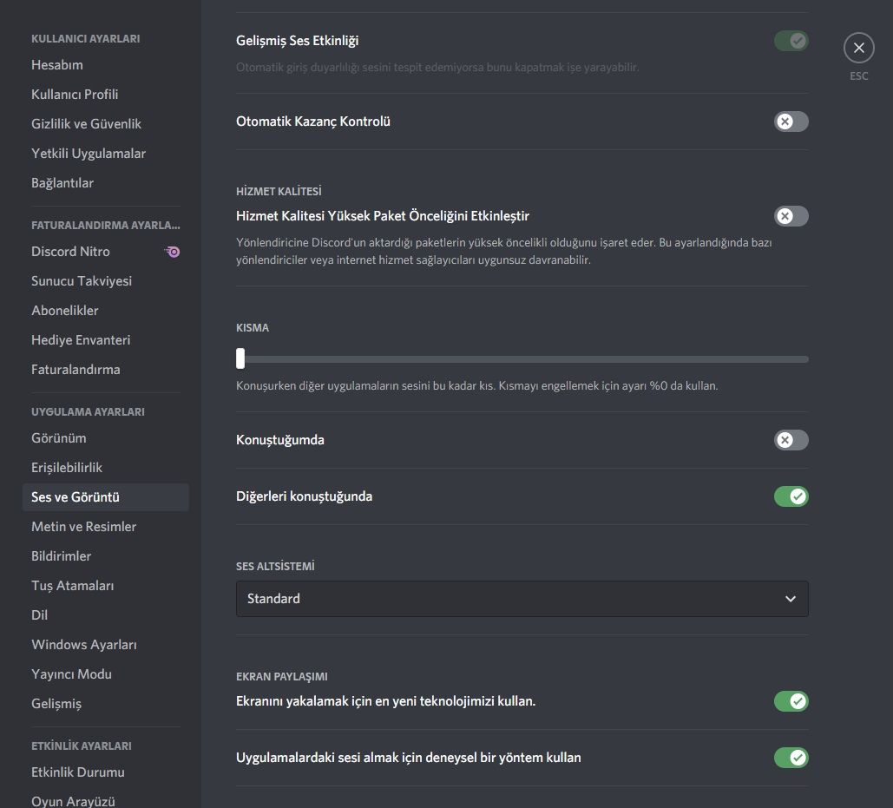Select Görünüm in the sidebar
The image size is (893, 808).
(59, 438)
